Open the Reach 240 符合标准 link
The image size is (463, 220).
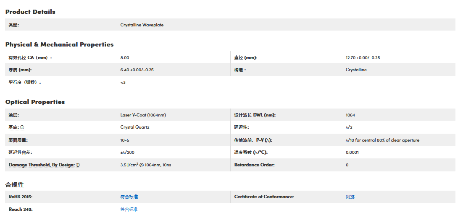129,210
